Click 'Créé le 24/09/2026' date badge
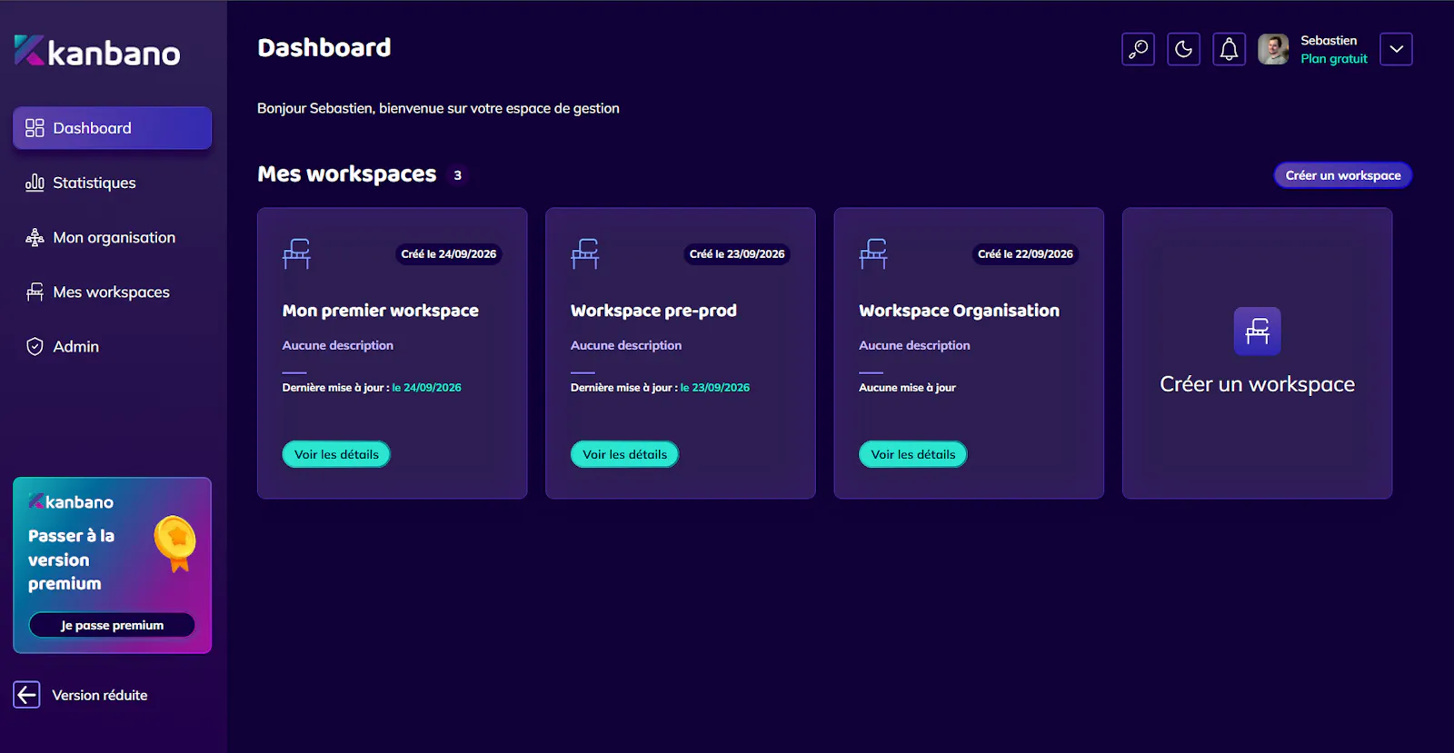 pyautogui.click(x=449, y=254)
